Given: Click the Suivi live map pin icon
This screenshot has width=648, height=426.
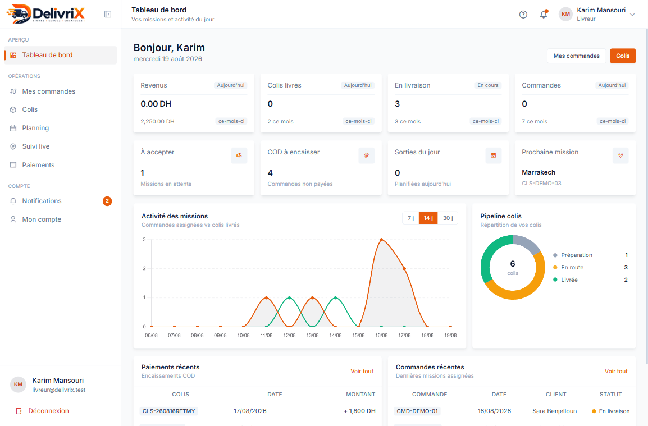Looking at the screenshot, I should click(x=13, y=146).
